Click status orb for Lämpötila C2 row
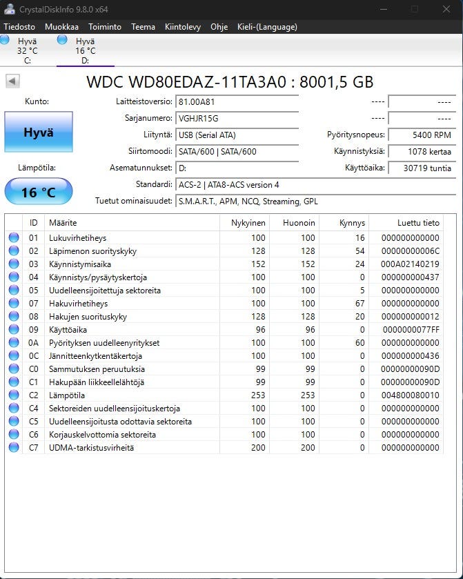This screenshot has height=579, width=463. tap(14, 395)
